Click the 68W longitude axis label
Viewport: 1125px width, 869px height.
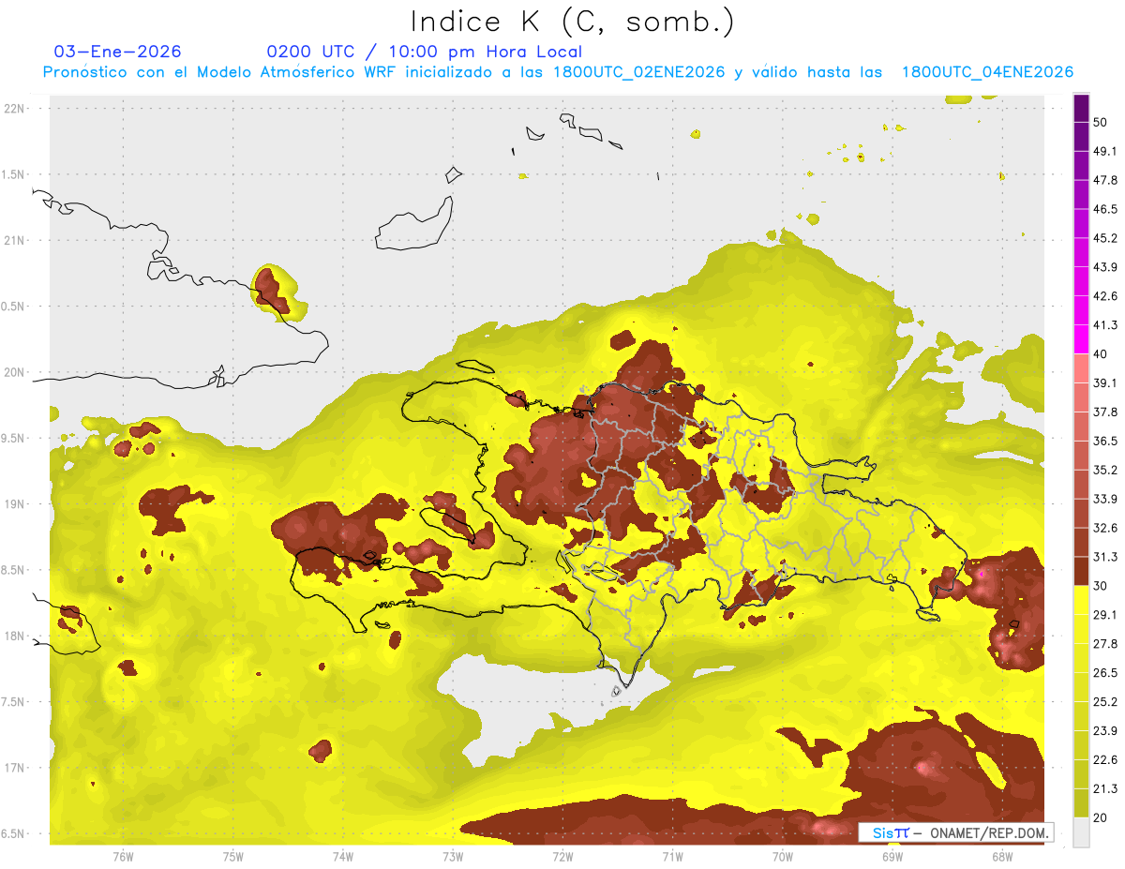[1002, 857]
